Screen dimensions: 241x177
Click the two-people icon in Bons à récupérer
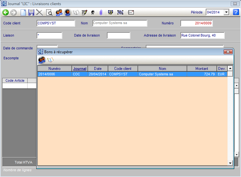[42, 60]
